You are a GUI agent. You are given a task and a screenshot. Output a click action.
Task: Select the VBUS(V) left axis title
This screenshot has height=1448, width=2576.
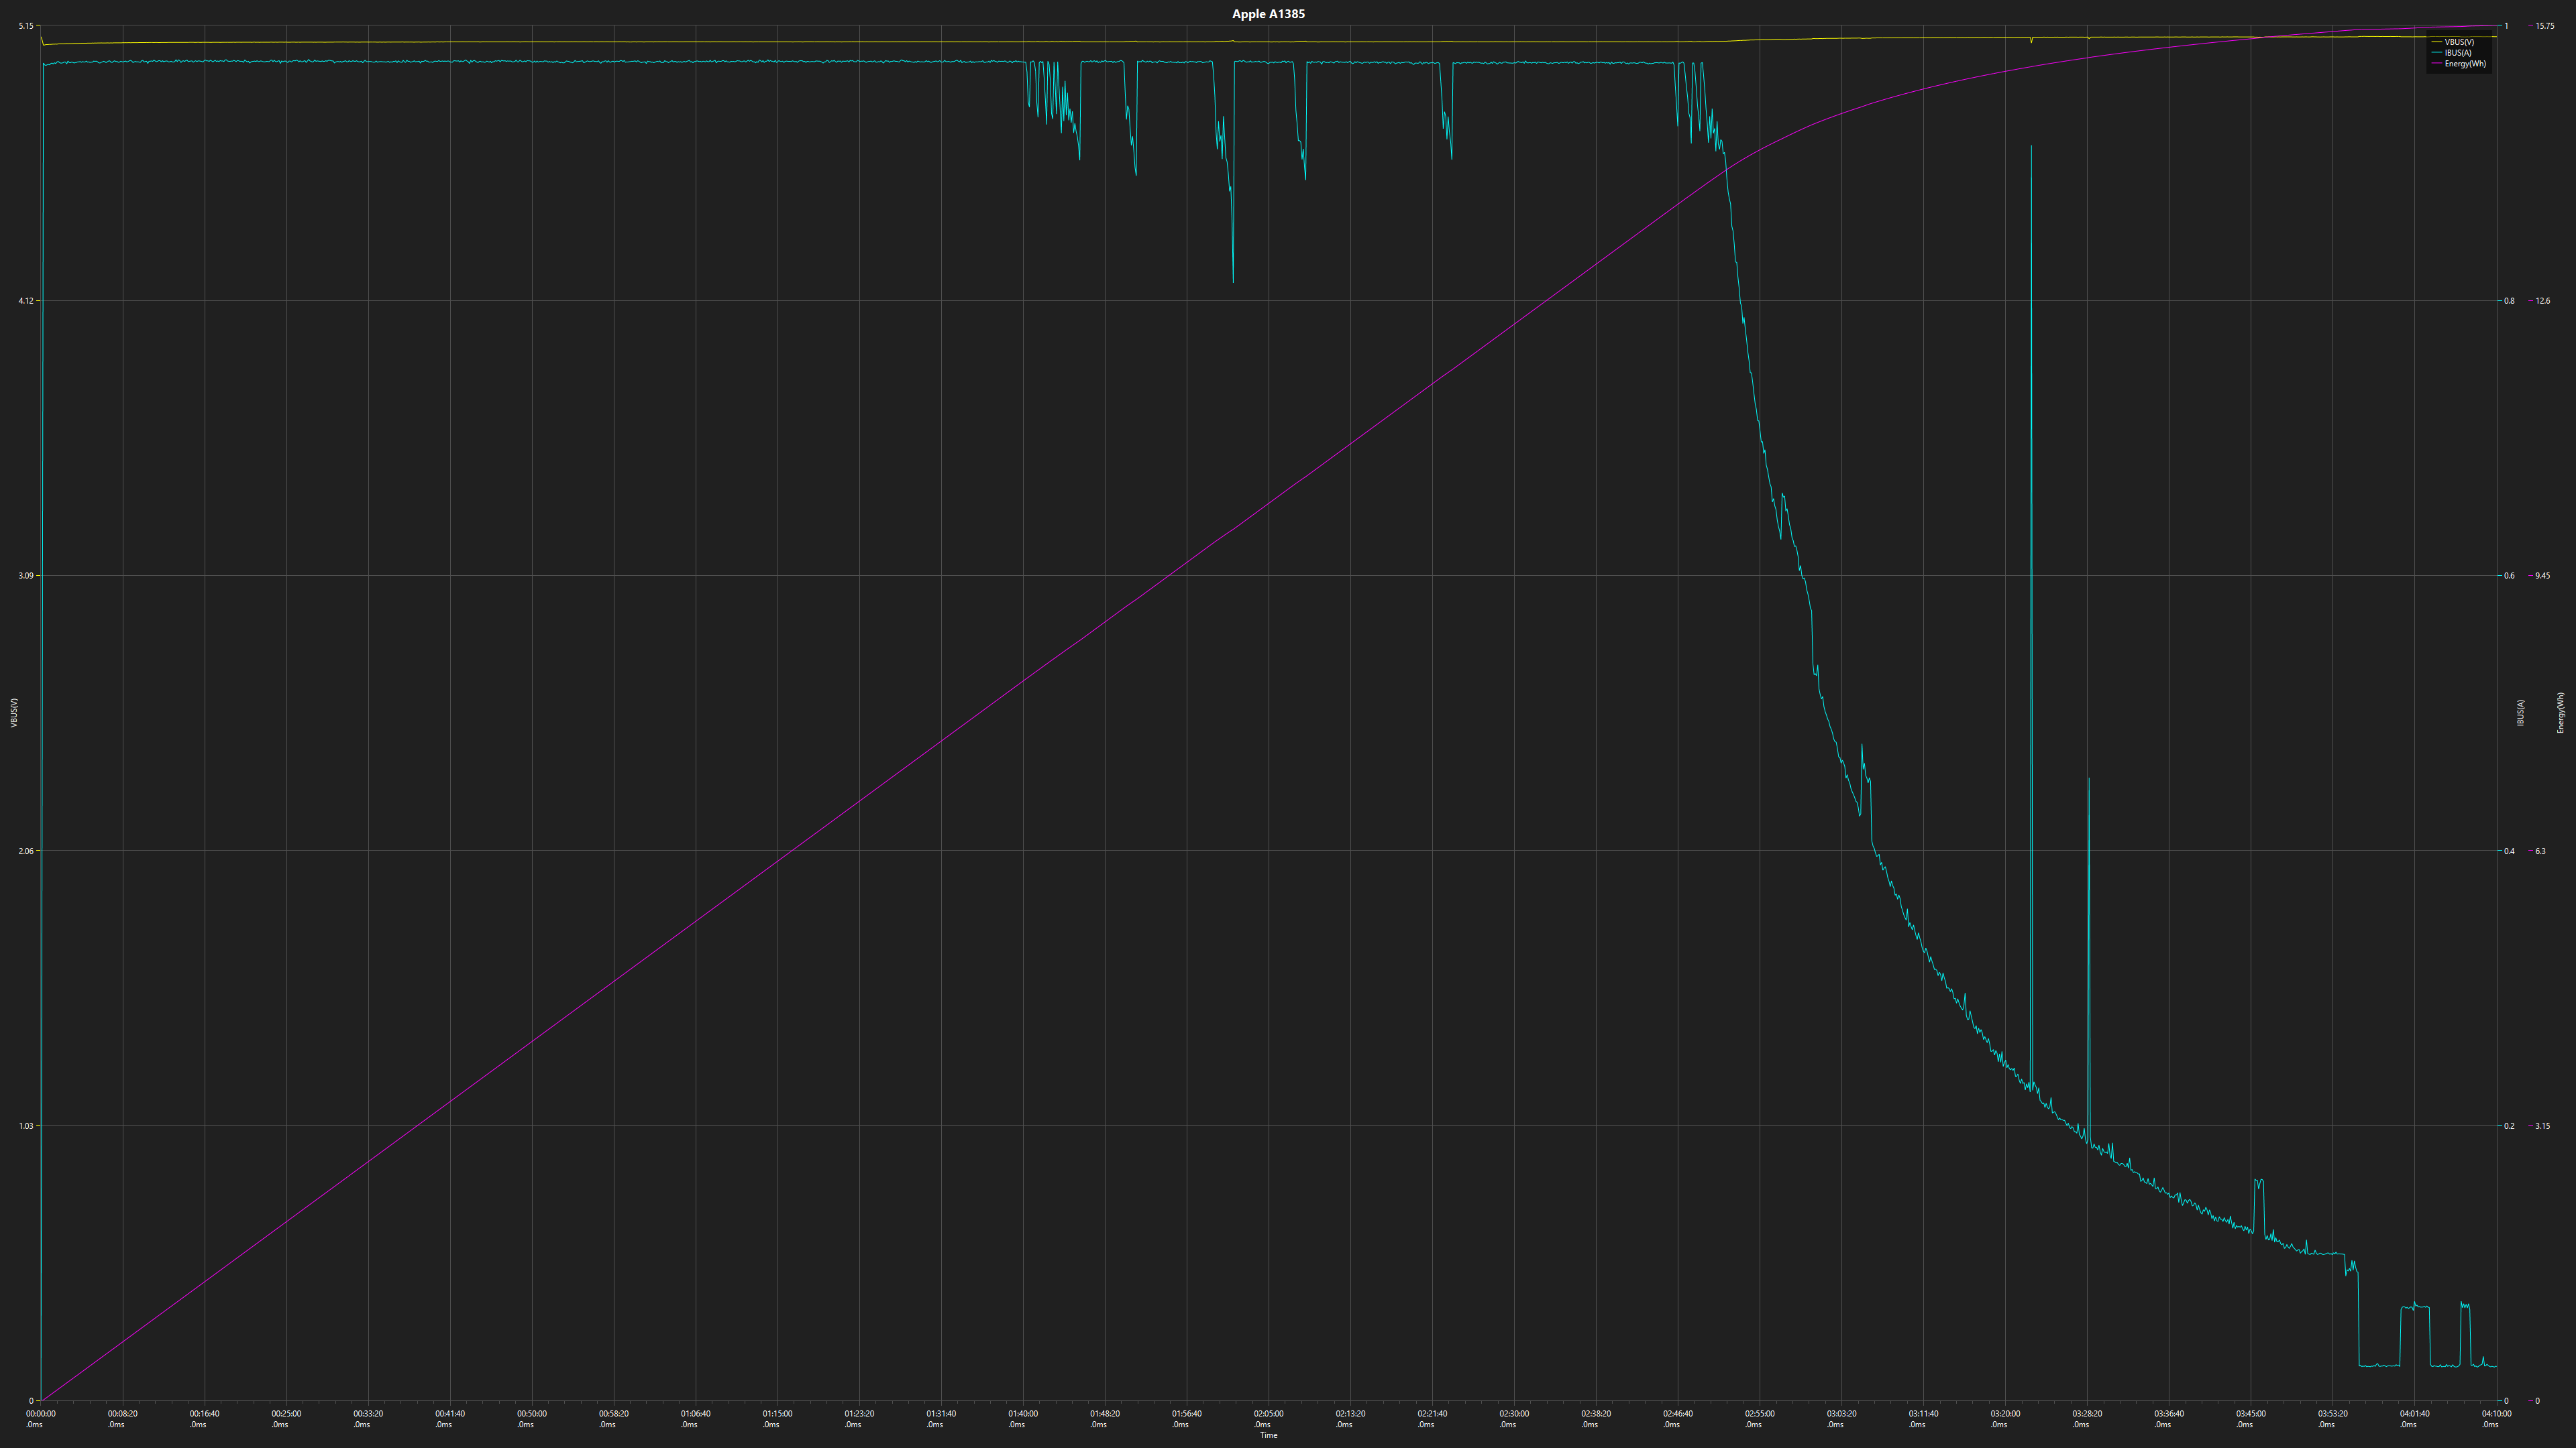14,713
